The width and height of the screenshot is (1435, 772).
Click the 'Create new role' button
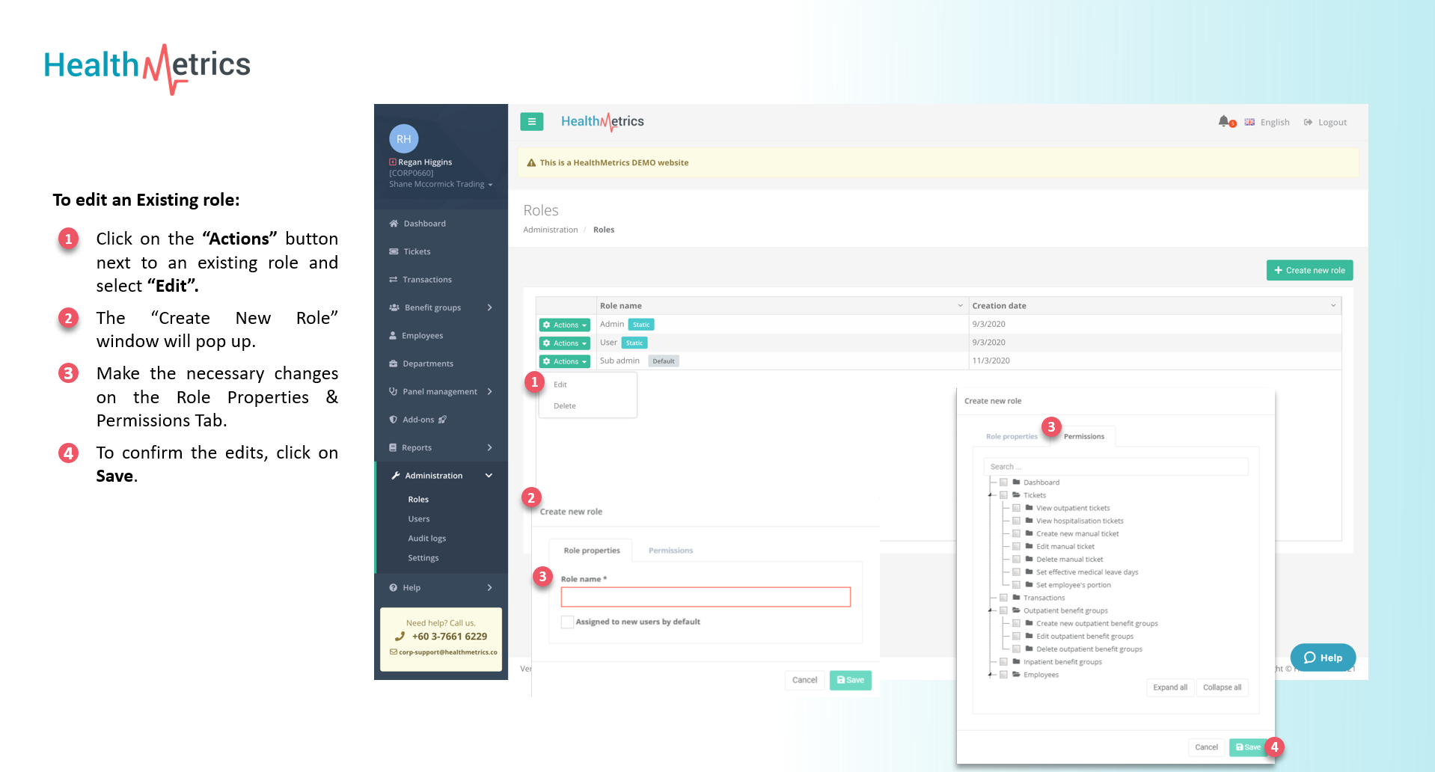pos(1309,270)
